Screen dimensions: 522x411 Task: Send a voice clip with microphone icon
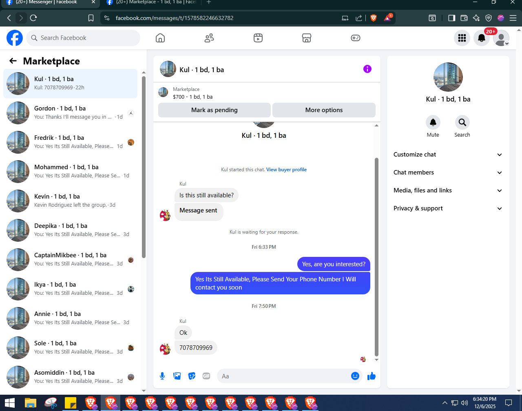(162, 376)
